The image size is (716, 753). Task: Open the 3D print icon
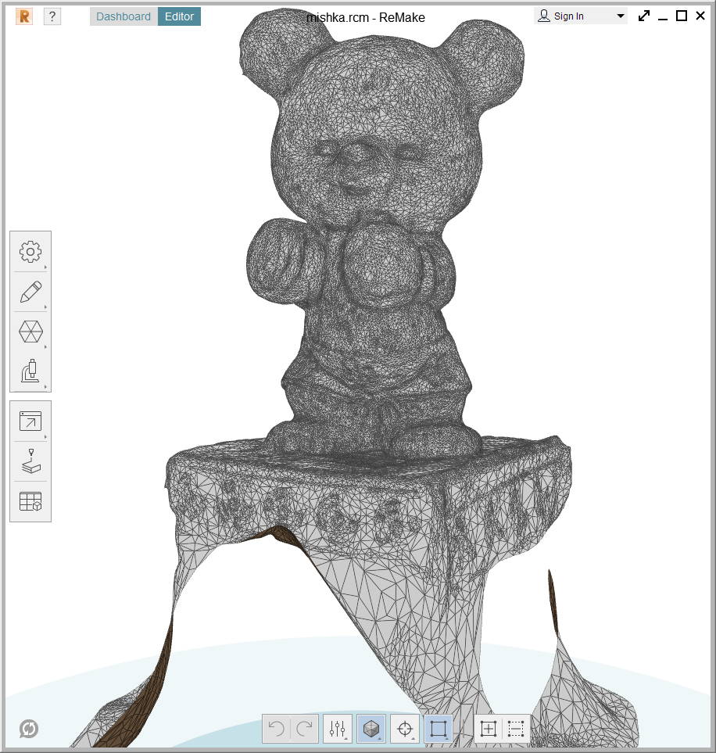[x=30, y=461]
